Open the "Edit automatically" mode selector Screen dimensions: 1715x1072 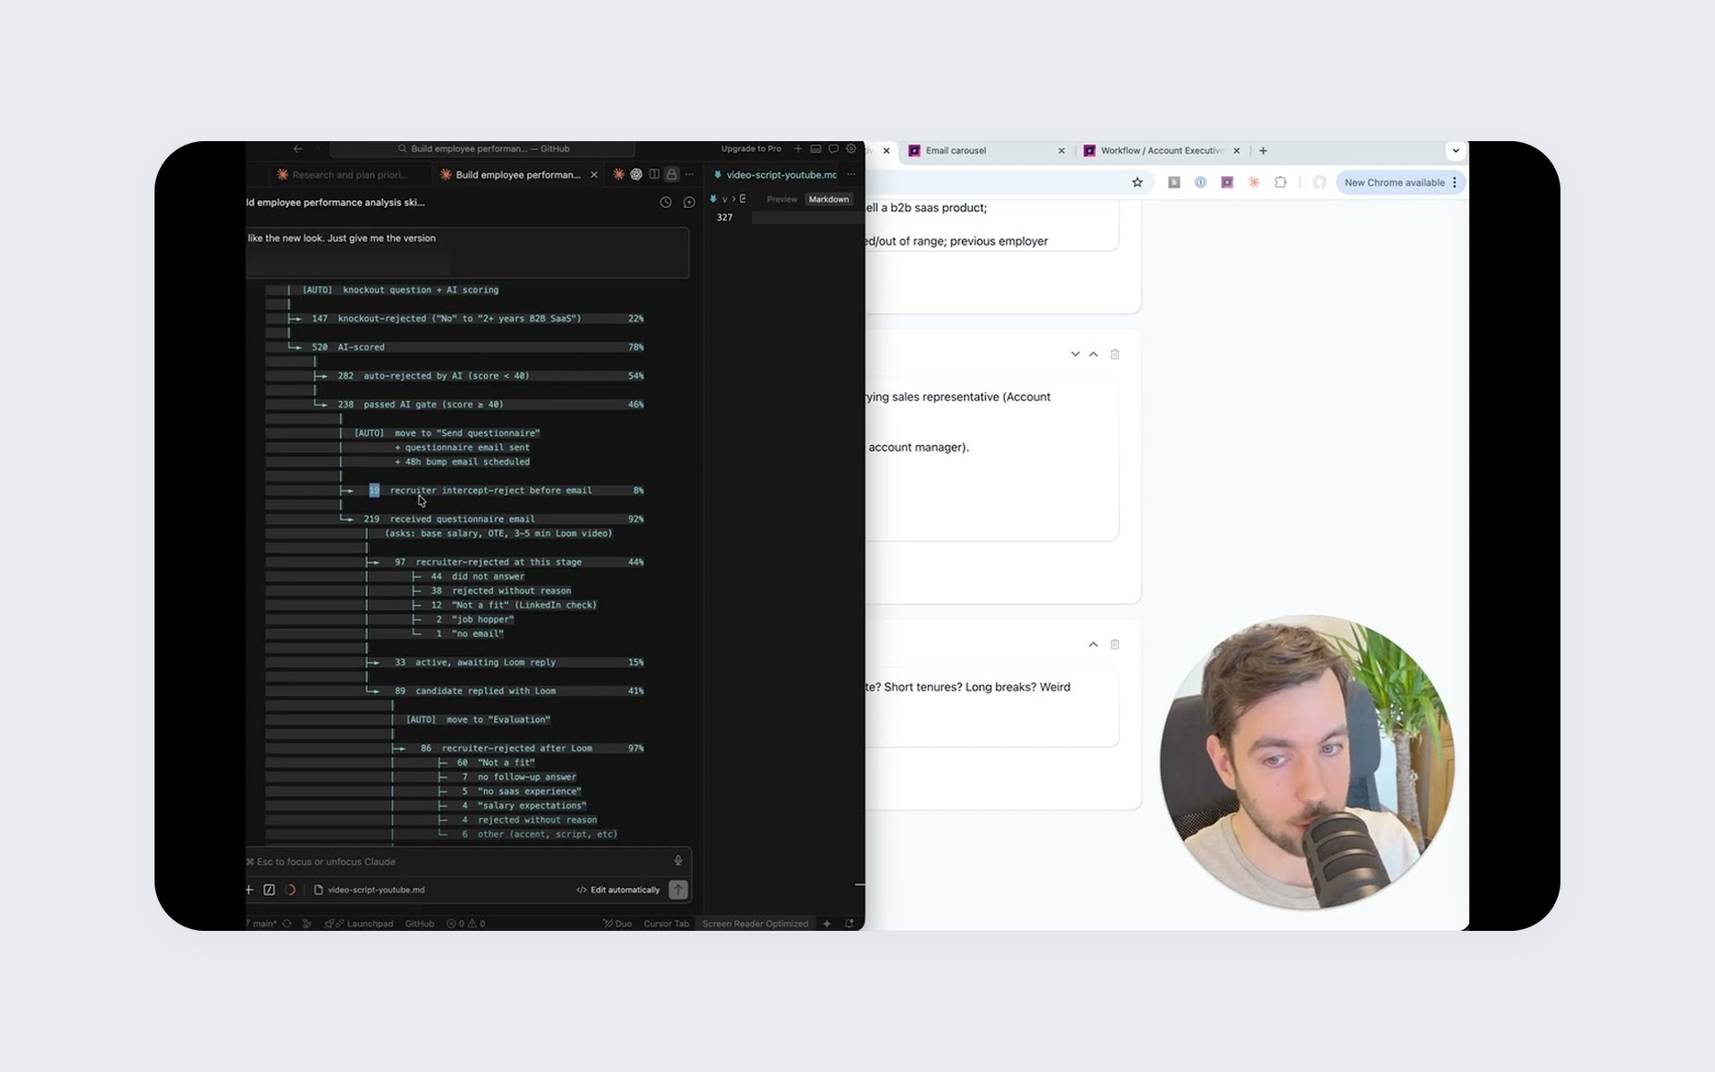(x=618, y=890)
